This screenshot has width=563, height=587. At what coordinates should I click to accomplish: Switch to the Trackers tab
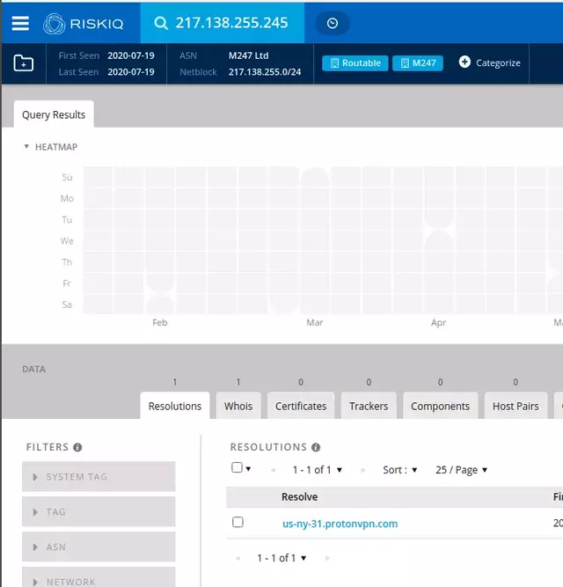369,406
